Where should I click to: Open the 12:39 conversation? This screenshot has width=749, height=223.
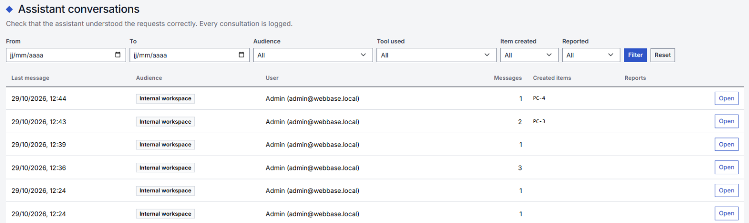tap(726, 144)
